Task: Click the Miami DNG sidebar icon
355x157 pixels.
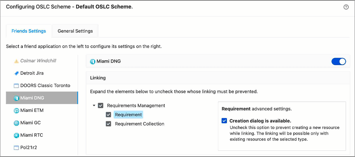Action: click(16, 98)
